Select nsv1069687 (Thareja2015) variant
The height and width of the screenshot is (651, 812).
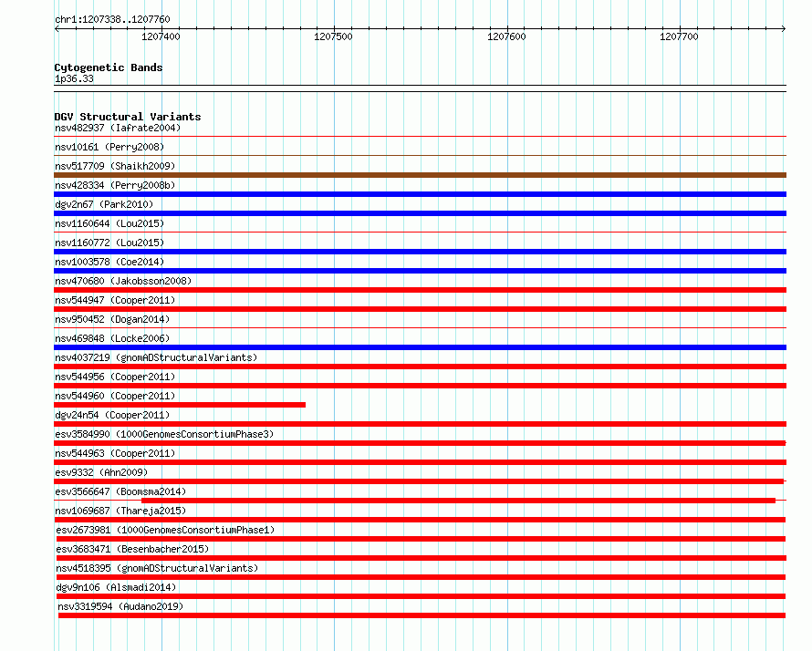pos(120,511)
